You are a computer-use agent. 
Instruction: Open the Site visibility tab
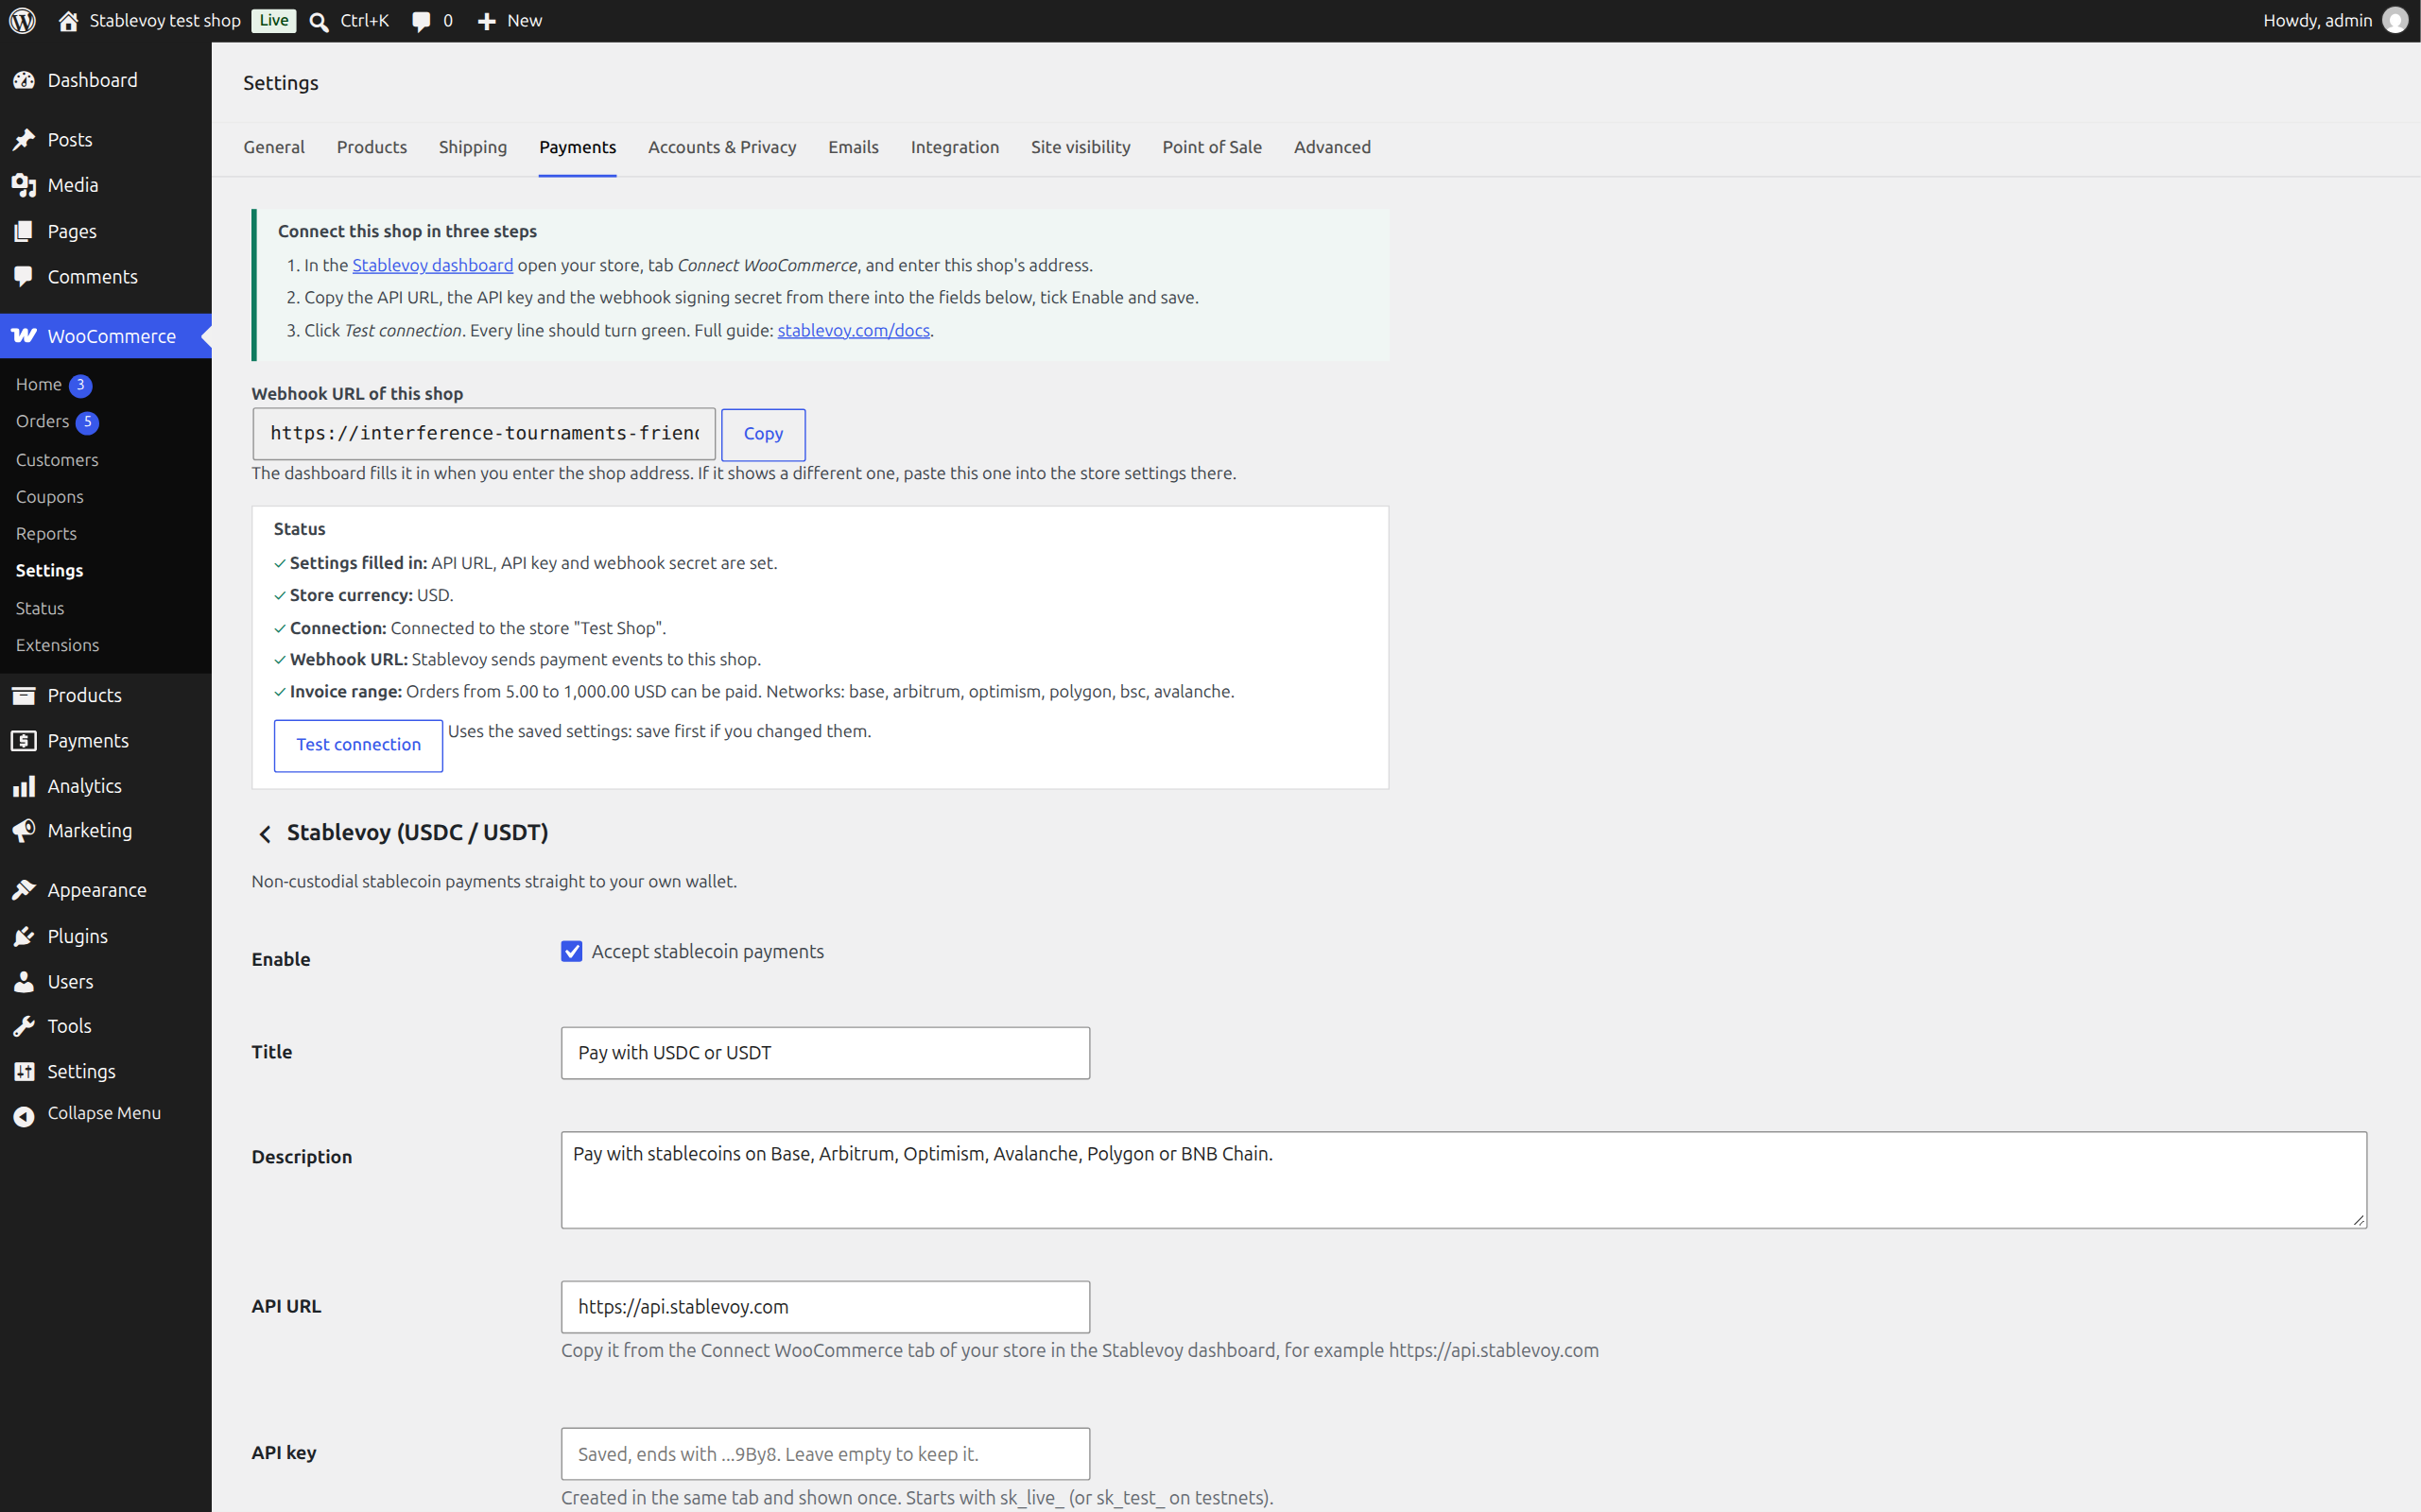1081,148
